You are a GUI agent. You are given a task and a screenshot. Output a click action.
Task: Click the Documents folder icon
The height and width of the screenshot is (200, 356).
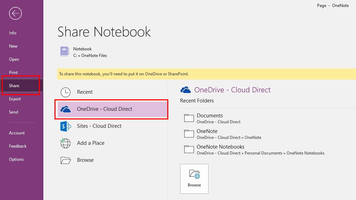point(189,118)
